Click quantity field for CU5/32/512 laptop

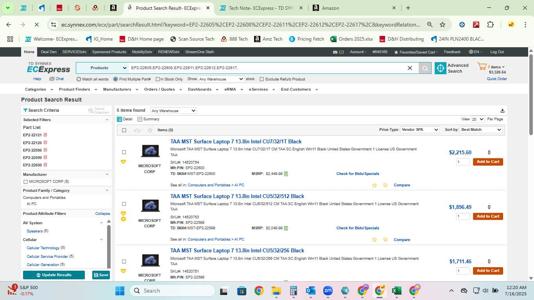(463, 216)
